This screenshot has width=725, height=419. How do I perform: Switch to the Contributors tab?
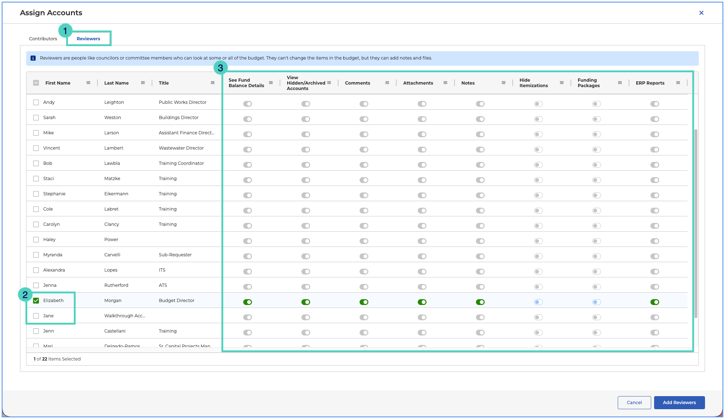click(43, 38)
